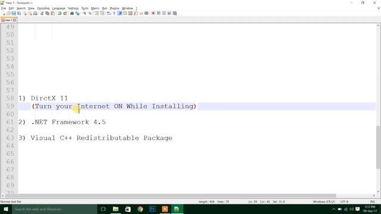Open the user defined language dialog icon

tap(125, 13)
